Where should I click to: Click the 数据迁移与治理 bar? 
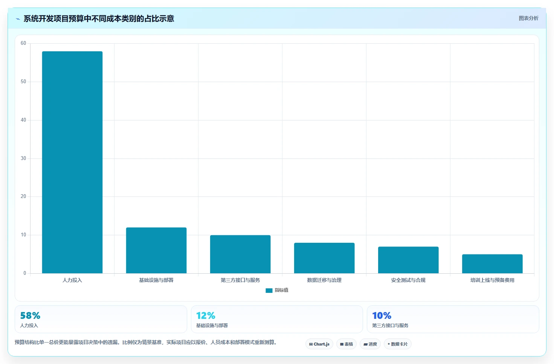click(x=324, y=258)
